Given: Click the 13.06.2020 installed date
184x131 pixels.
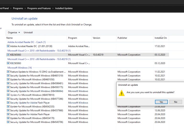Looking at the screenshot, I should (x=160, y=111).
